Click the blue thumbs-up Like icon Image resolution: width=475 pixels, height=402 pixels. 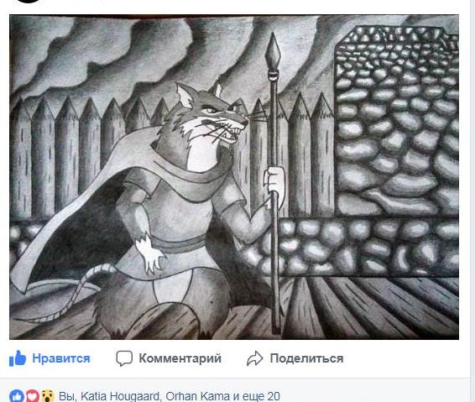click(18, 358)
